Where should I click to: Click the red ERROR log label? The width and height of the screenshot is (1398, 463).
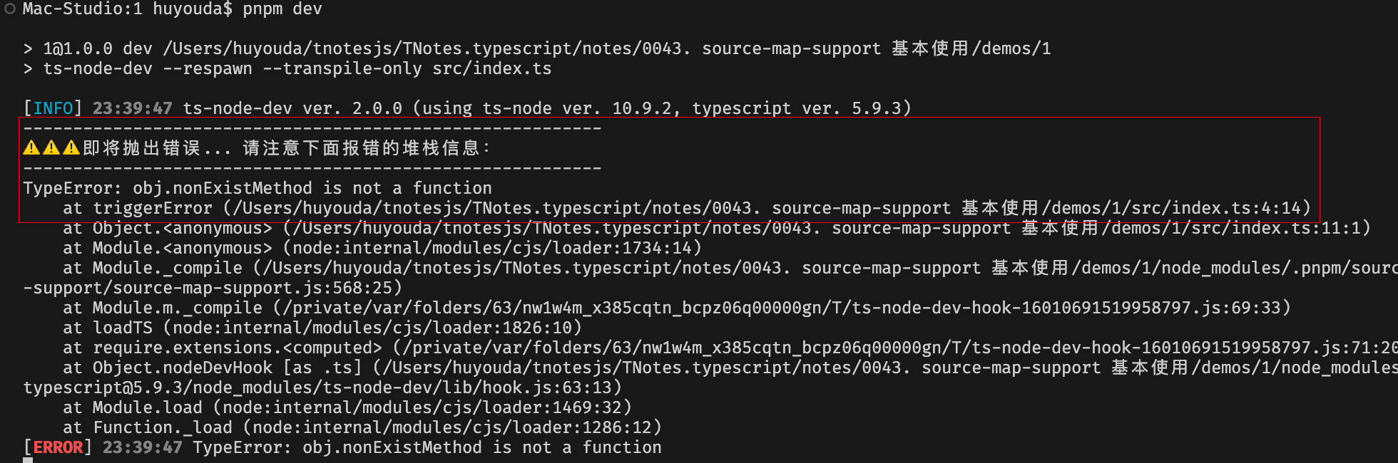point(58,447)
